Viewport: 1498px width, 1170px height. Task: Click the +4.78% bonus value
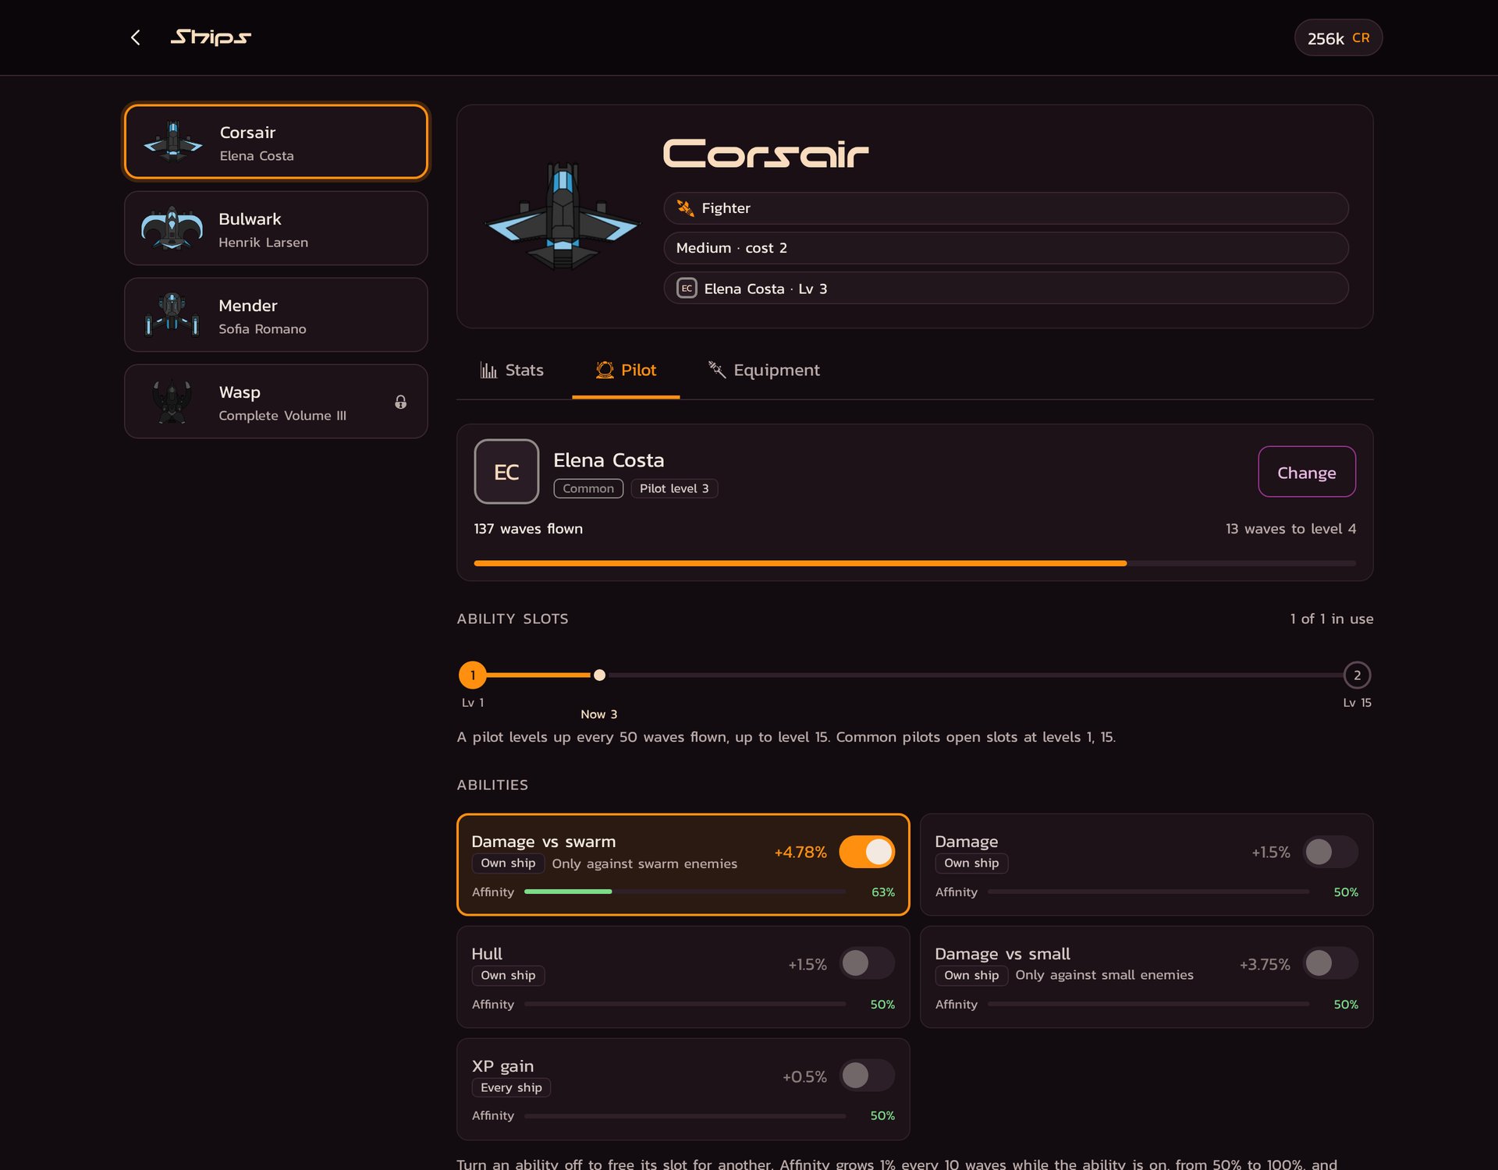[x=800, y=853]
